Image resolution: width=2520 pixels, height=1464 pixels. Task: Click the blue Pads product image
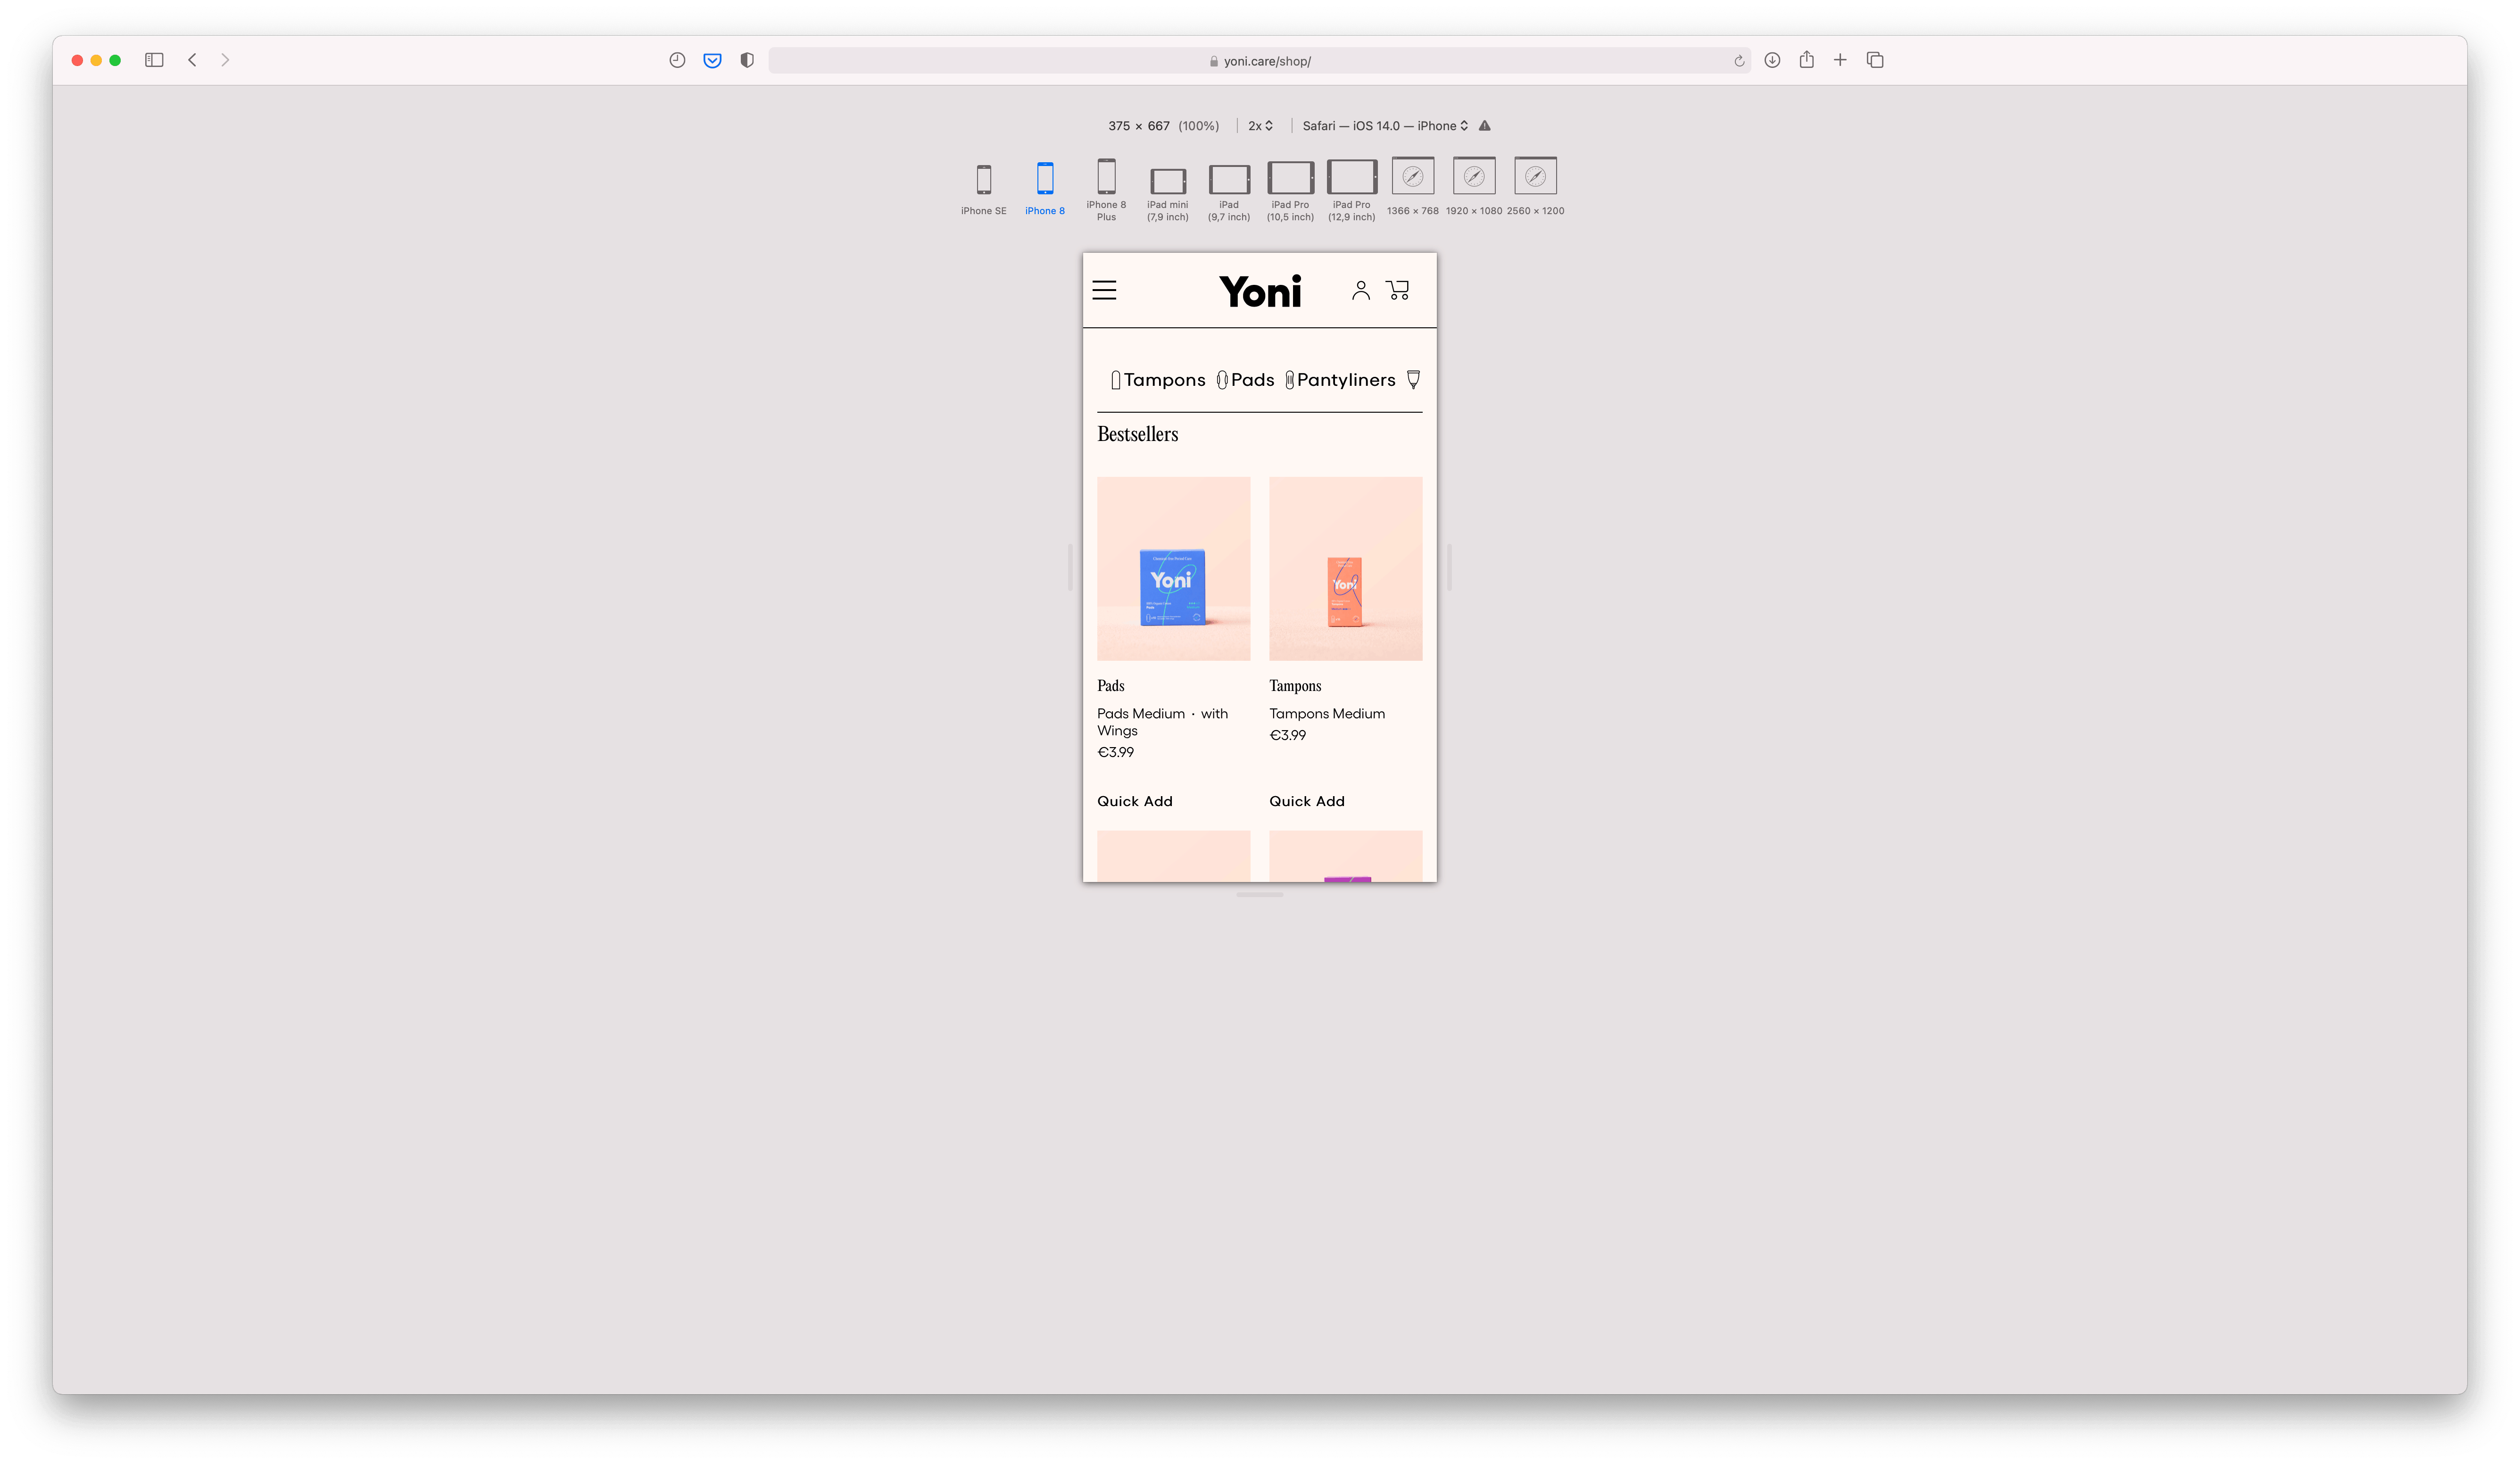(1173, 568)
